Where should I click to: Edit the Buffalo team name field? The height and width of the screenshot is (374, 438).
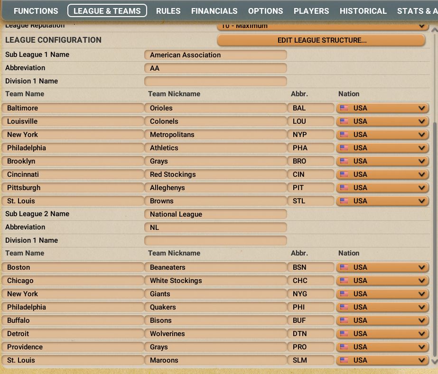point(73,320)
